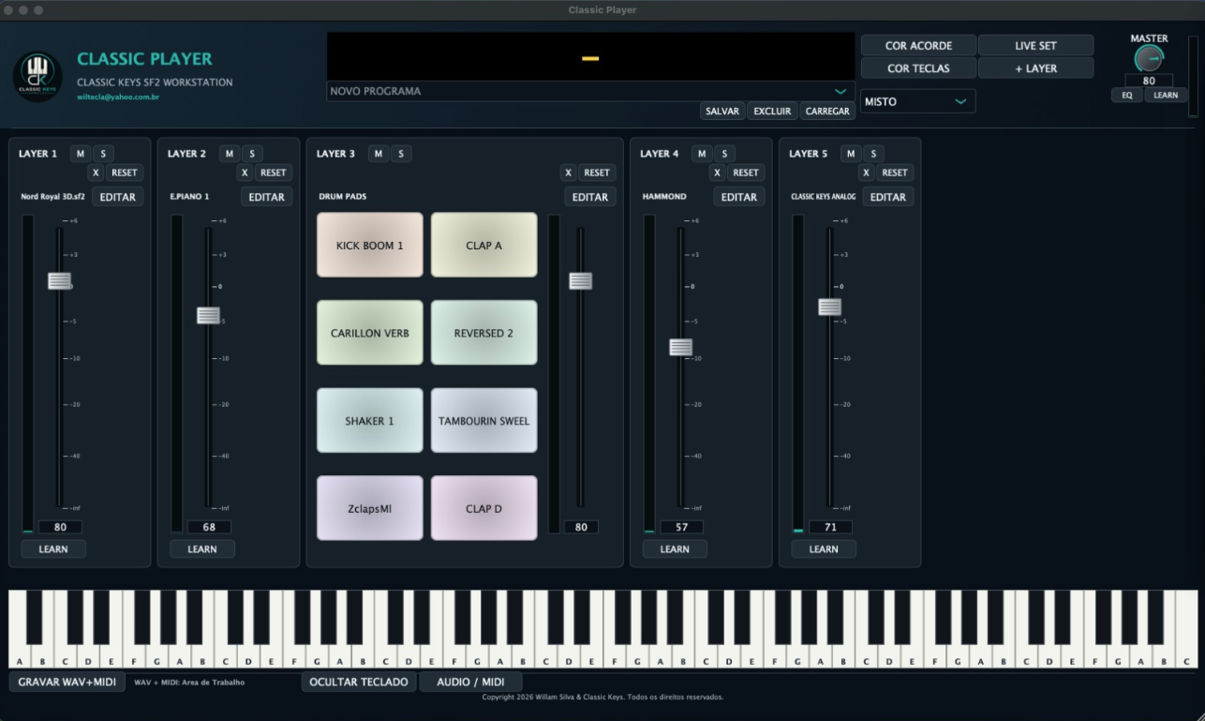The image size is (1205, 721).
Task: Click the Layer 2 volume value field 68
Action: pos(209,527)
